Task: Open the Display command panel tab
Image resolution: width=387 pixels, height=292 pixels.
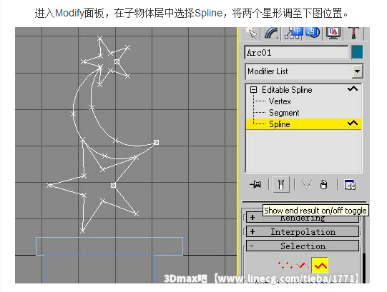Action: pyautogui.click(x=333, y=34)
